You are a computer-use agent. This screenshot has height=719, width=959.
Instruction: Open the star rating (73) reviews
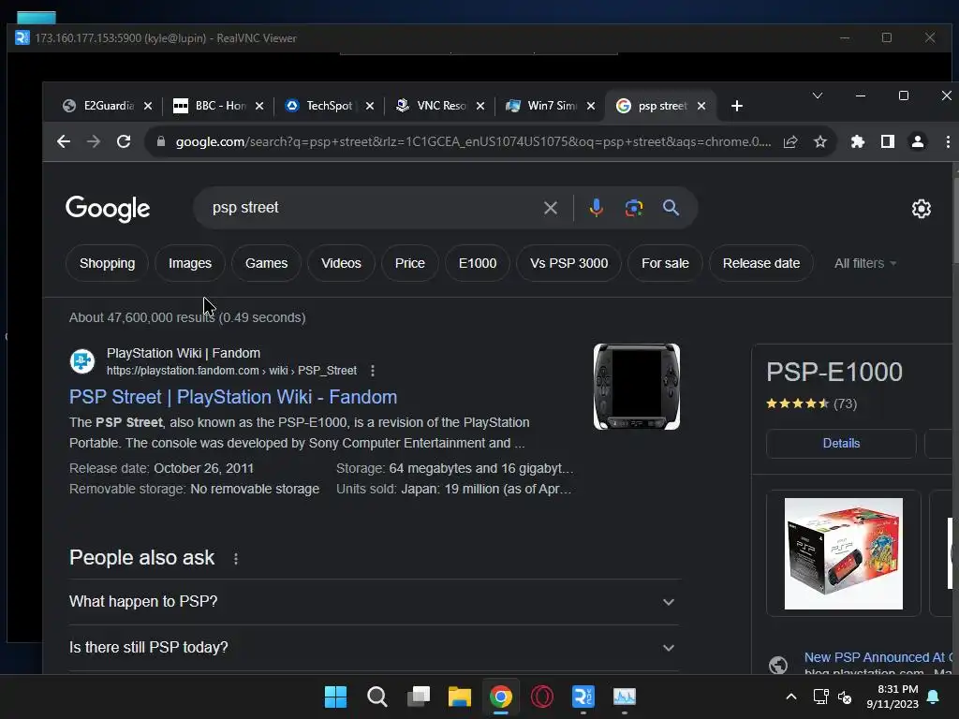[x=812, y=404]
